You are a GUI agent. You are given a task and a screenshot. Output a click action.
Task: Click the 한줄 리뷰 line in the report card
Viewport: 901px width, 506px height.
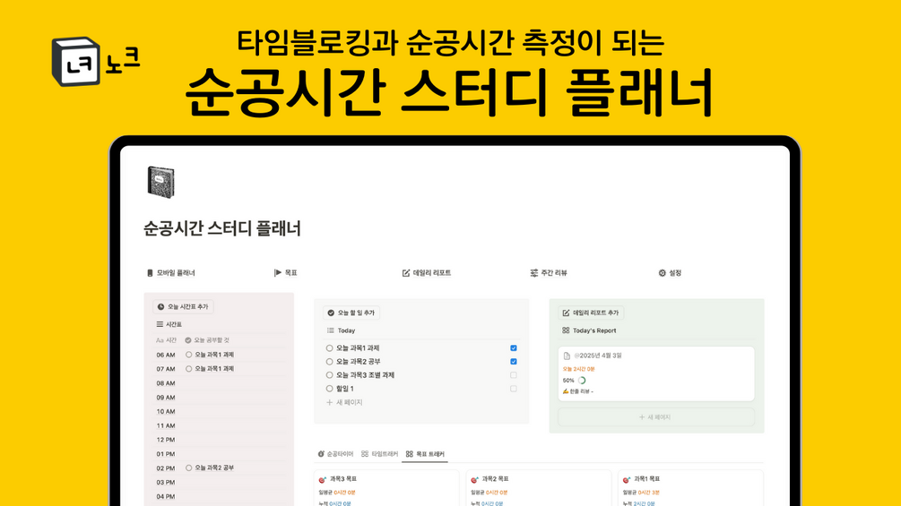point(578,391)
